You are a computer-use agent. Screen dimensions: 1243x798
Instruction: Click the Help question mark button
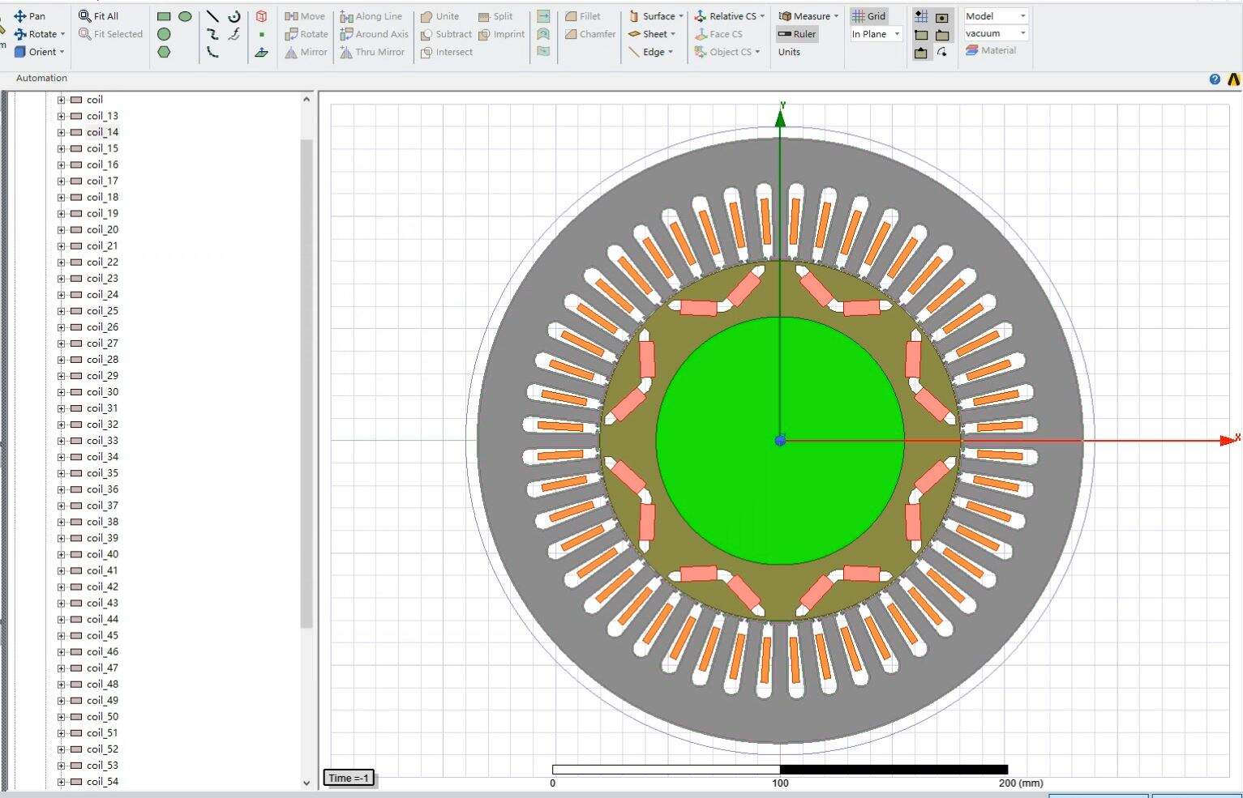click(x=1214, y=79)
